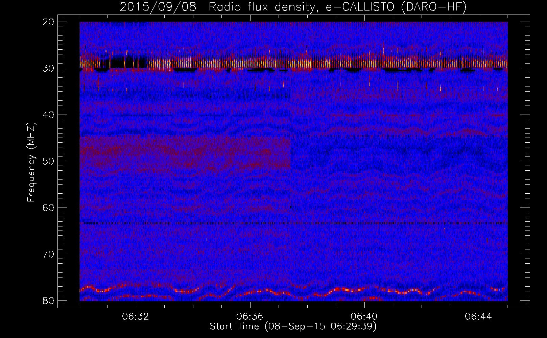Click the plot title "Radio flux density, e-CALLISTO (DARO-HF)"

[x=337, y=7]
